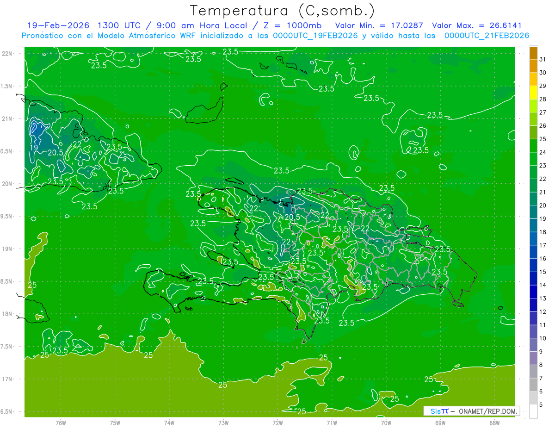Click legend value '21' on color scale
Screen dimensions: 555x429
click(543, 192)
